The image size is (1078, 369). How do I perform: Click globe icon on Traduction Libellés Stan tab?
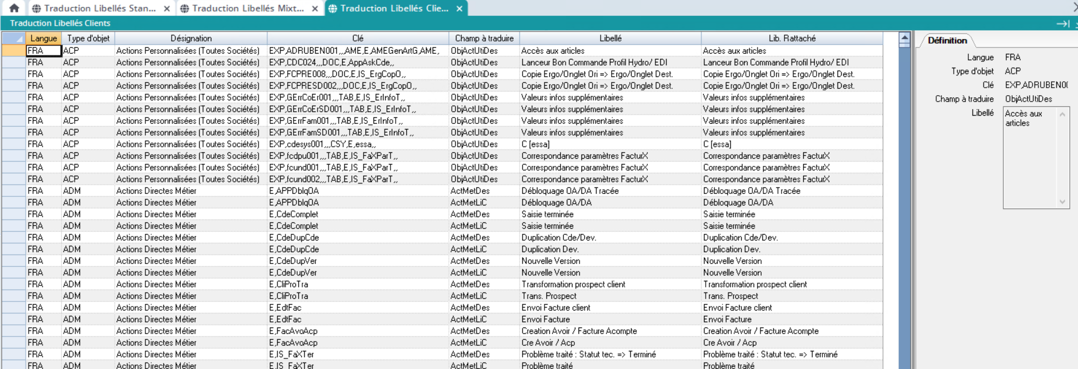tap(36, 9)
